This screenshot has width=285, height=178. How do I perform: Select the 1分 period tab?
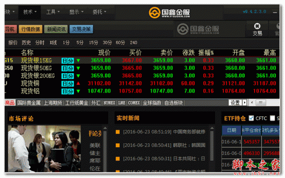point(66,43)
